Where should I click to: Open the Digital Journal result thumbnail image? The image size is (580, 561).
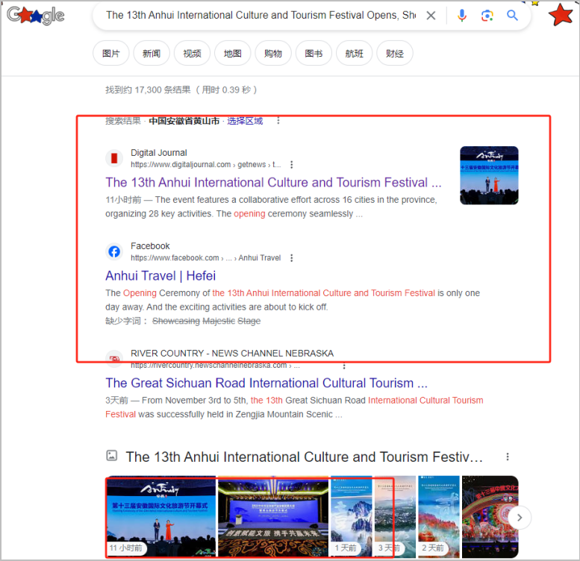pyautogui.click(x=489, y=175)
